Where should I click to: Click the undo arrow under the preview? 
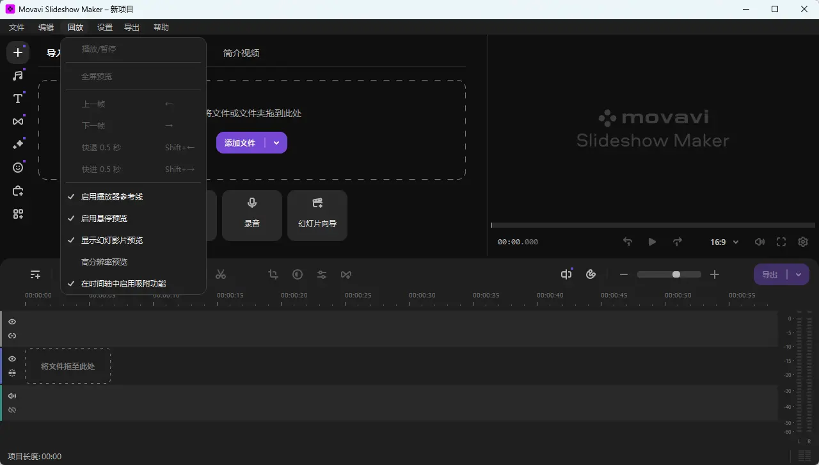coord(628,242)
